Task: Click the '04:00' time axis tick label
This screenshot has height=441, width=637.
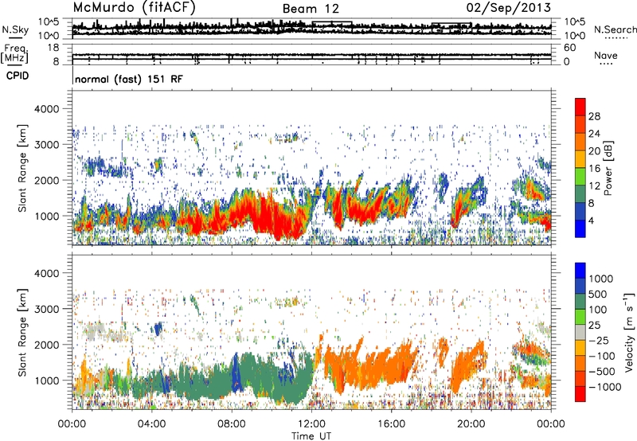Action: click(x=151, y=424)
